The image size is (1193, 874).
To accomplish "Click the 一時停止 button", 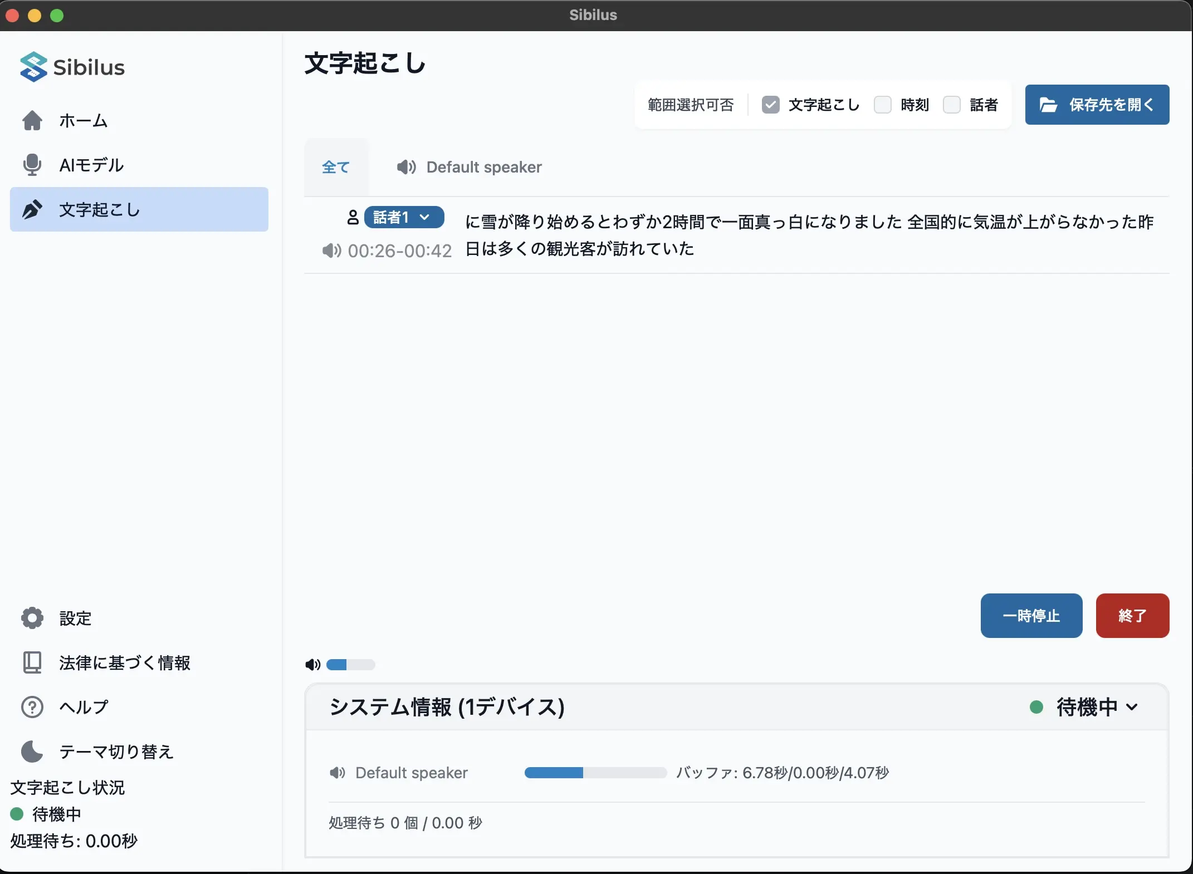I will coord(1031,616).
